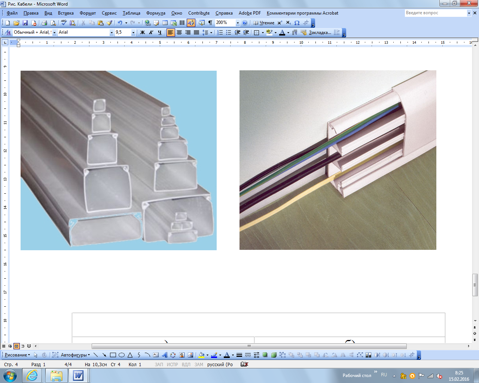479x383 pixels.
Task: Open the Arial font name dropdown
Action: tap(112, 33)
